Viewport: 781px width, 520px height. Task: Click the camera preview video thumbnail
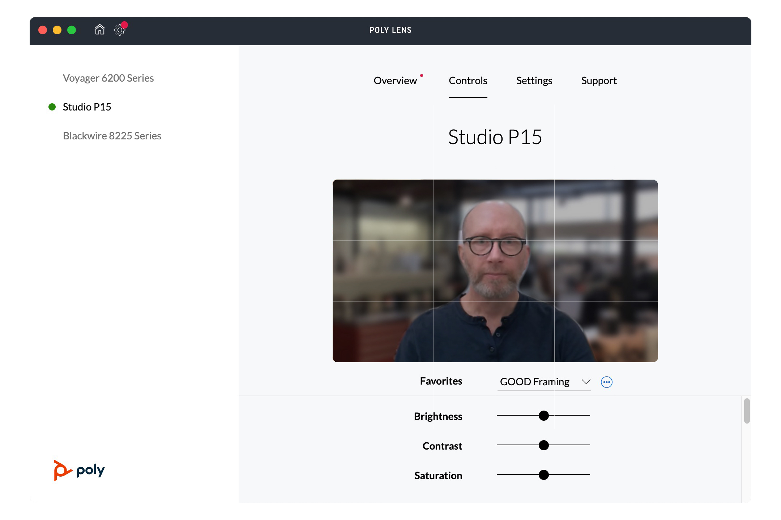point(495,271)
